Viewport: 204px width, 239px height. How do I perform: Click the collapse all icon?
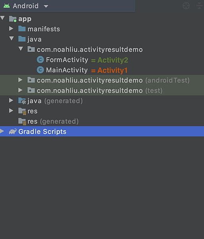coord(200,6)
